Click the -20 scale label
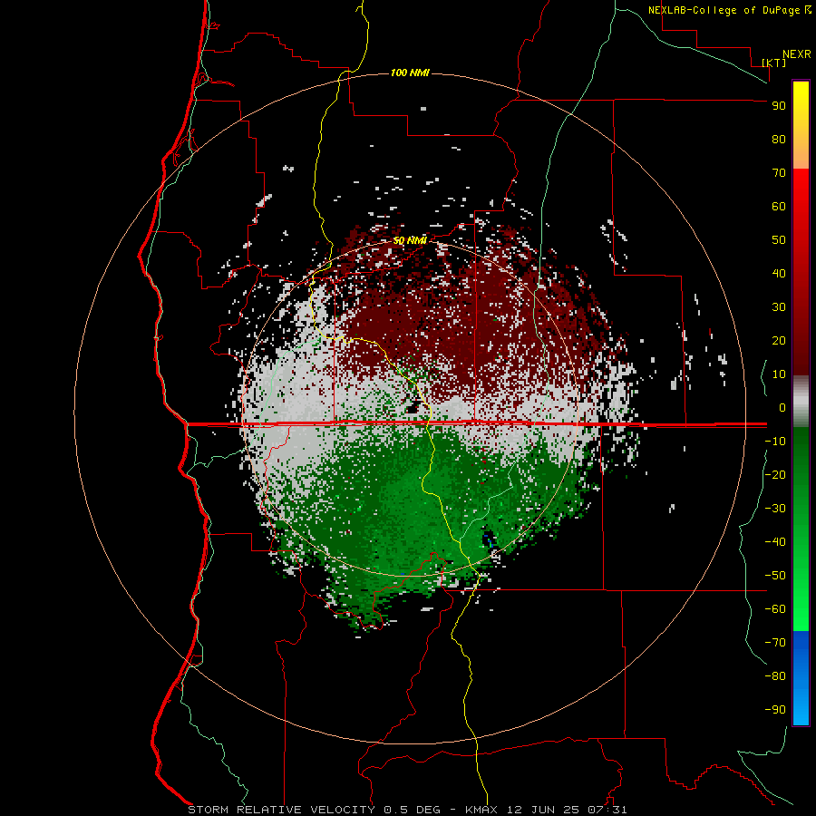Screen dimensions: 816x816 775,474
